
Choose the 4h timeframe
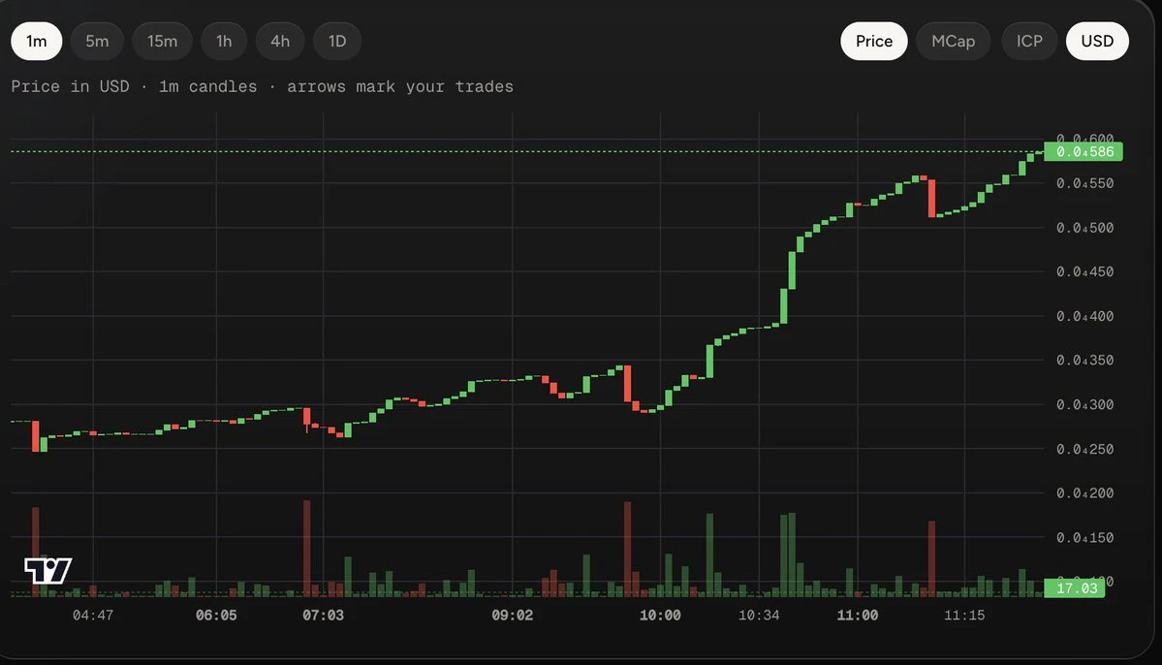point(280,41)
